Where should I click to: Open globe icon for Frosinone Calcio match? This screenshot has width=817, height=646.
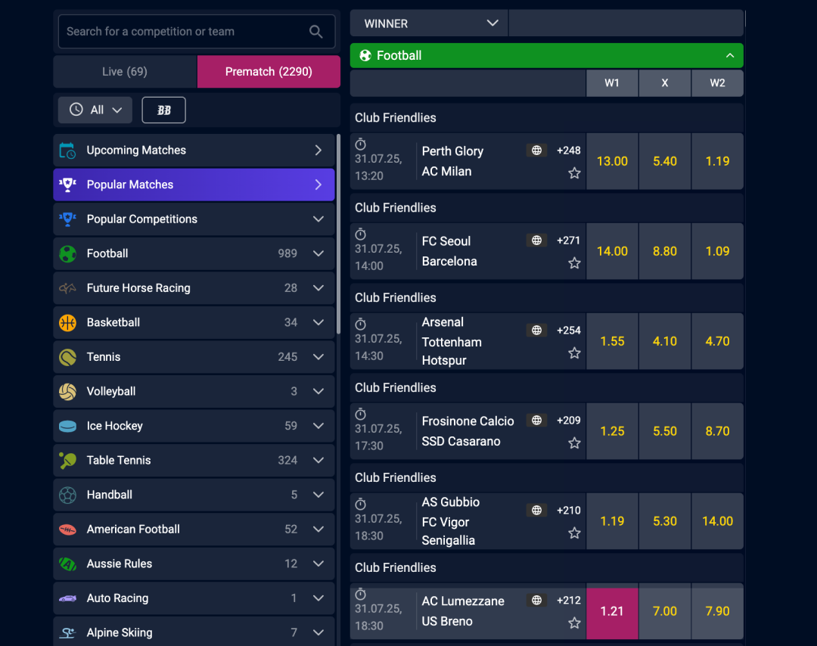click(536, 421)
